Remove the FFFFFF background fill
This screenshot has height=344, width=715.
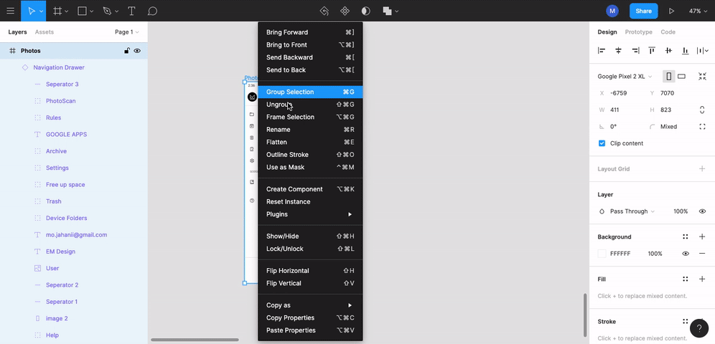[702, 254]
